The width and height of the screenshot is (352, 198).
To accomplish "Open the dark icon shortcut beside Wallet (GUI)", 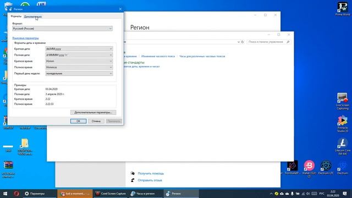I will tap(292, 167).
